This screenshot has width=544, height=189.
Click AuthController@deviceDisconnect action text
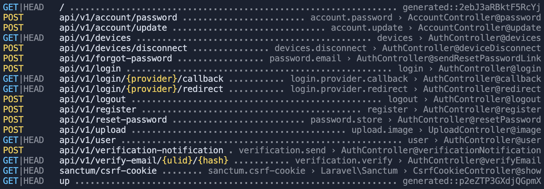click(x=461, y=48)
